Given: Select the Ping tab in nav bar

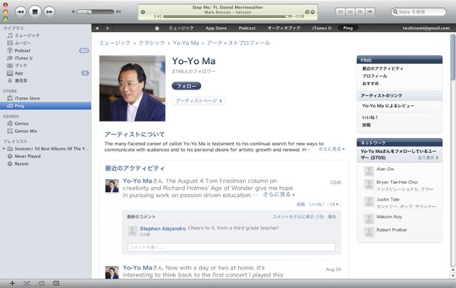Looking at the screenshot, I should [348, 28].
